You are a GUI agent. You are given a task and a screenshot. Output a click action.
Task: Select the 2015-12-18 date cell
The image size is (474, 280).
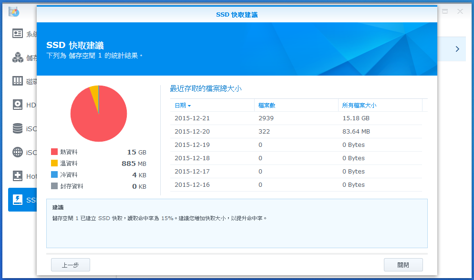click(192, 158)
